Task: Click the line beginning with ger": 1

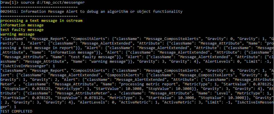Action: (x=8, y=107)
